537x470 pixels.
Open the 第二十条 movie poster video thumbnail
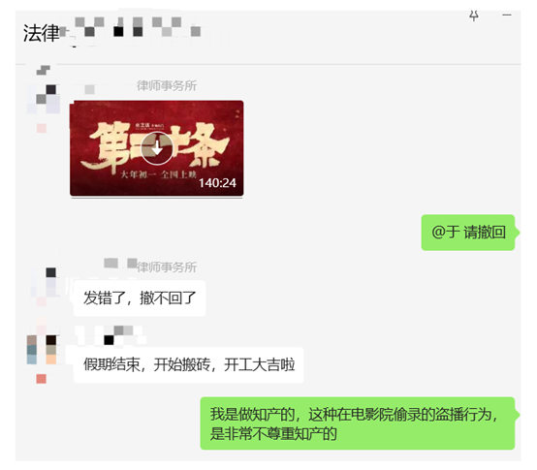click(x=156, y=148)
